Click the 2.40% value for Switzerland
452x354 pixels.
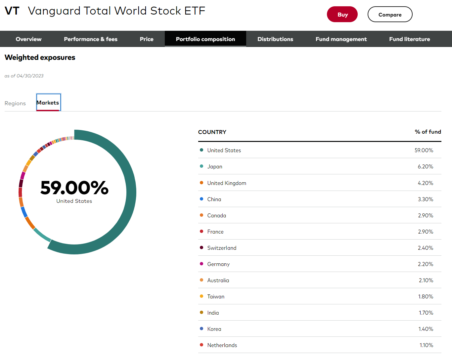click(x=426, y=248)
